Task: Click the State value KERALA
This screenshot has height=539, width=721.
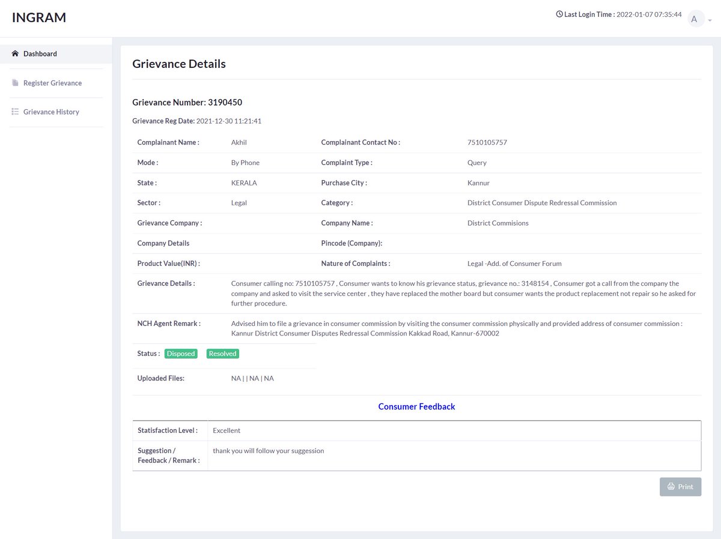Action: pyautogui.click(x=244, y=183)
